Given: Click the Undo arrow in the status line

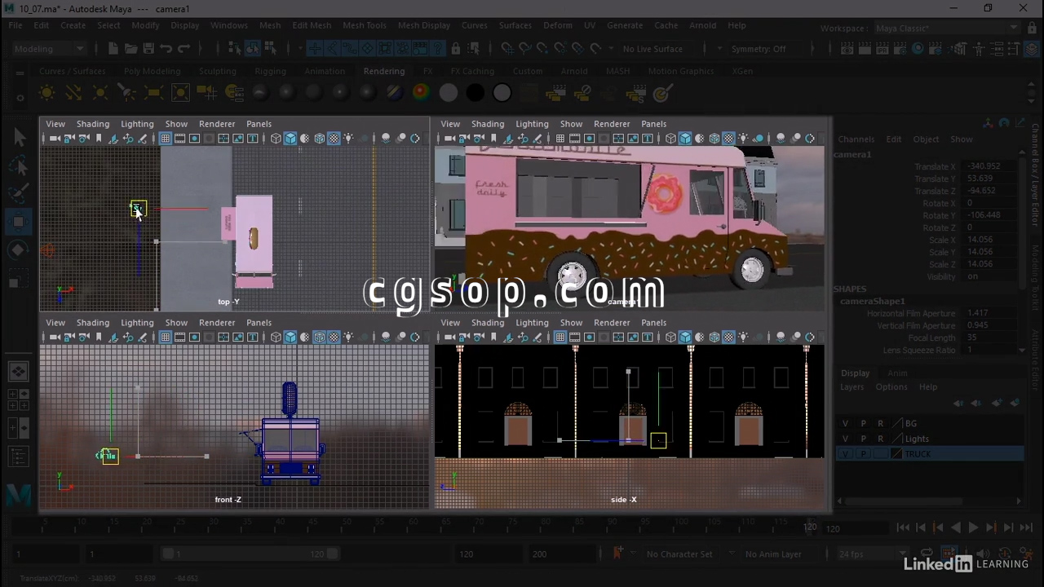Looking at the screenshot, I should point(166,49).
